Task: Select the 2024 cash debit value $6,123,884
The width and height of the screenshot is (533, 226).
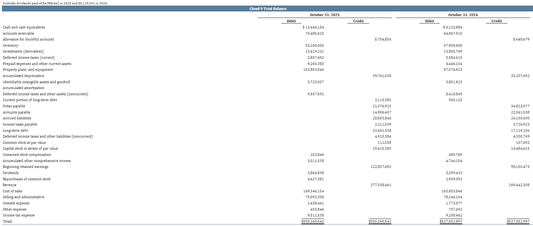Action: [453, 27]
